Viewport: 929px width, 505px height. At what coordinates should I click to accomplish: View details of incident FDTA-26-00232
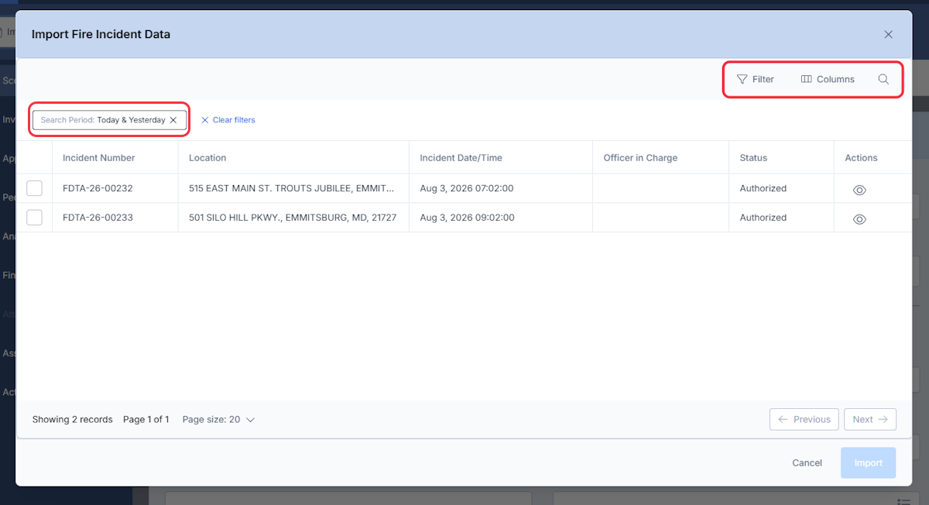859,190
